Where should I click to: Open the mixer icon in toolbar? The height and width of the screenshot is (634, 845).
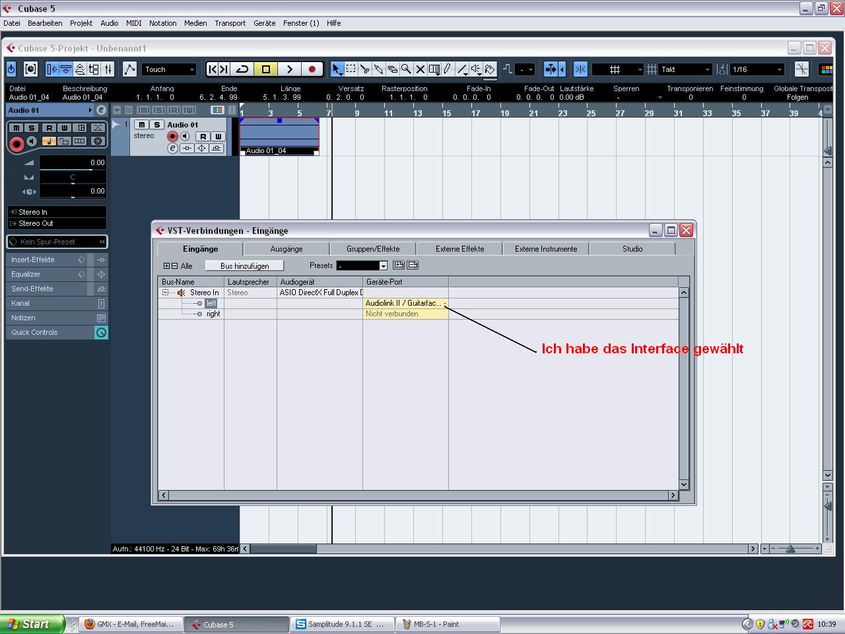(x=108, y=69)
